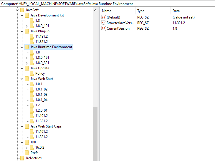Collapse the Java Web Start Caps node

pyautogui.click(x=22, y=126)
